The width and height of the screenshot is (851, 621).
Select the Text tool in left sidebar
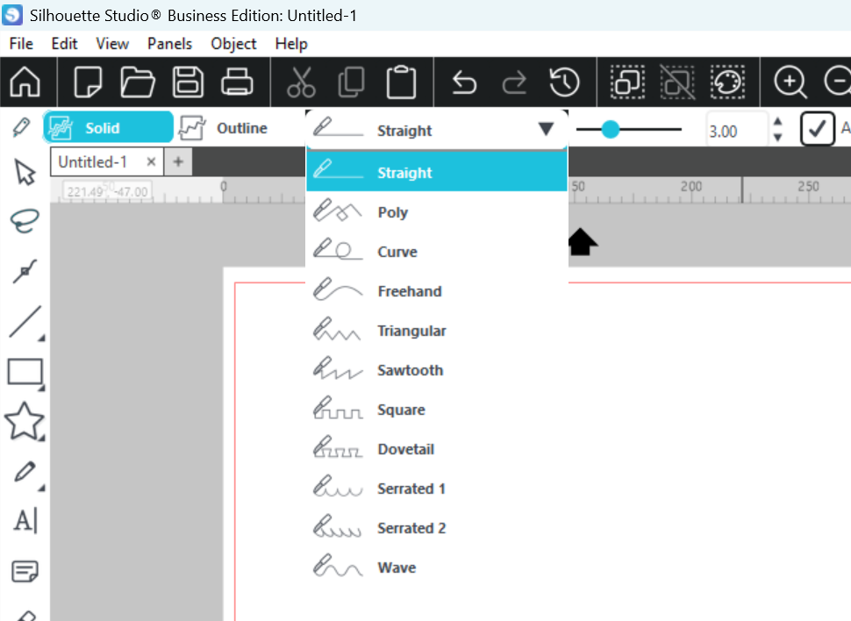[x=25, y=521]
